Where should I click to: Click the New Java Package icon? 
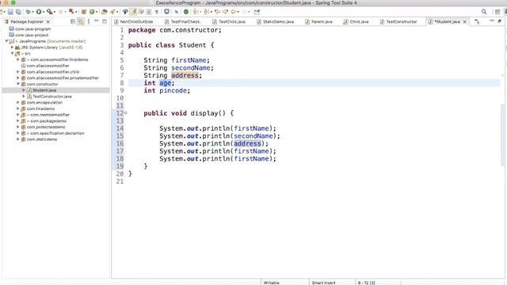[84, 12]
